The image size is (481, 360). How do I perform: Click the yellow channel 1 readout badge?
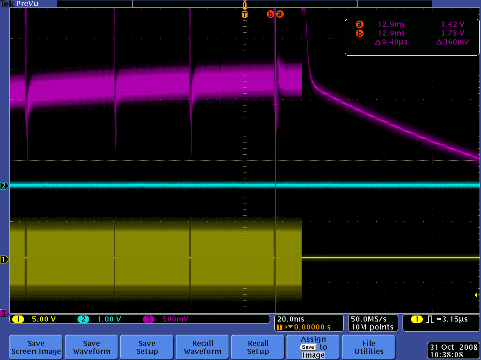(x=18, y=319)
